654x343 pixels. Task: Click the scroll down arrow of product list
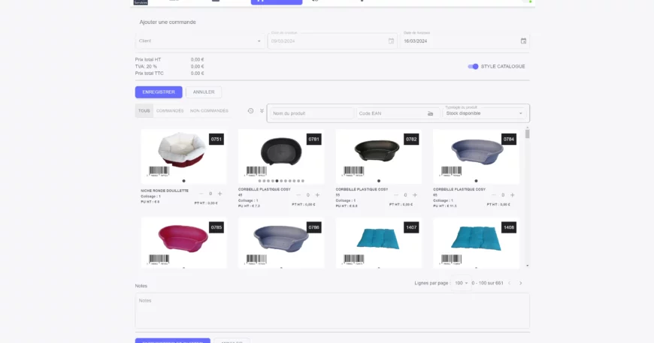click(x=527, y=266)
